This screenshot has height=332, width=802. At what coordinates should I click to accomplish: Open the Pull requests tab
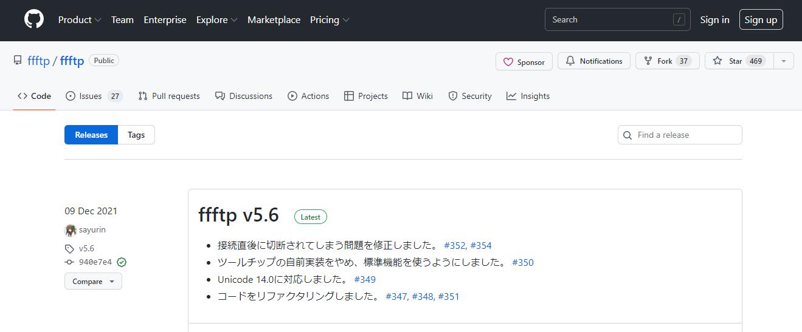pos(169,96)
